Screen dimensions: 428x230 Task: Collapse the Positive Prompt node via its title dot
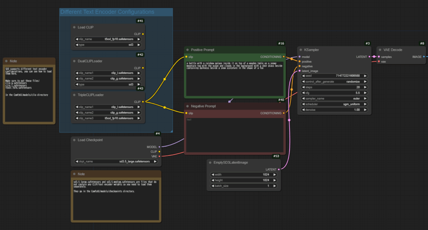[x=188, y=50]
